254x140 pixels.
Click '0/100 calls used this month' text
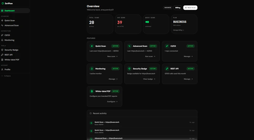175,73
